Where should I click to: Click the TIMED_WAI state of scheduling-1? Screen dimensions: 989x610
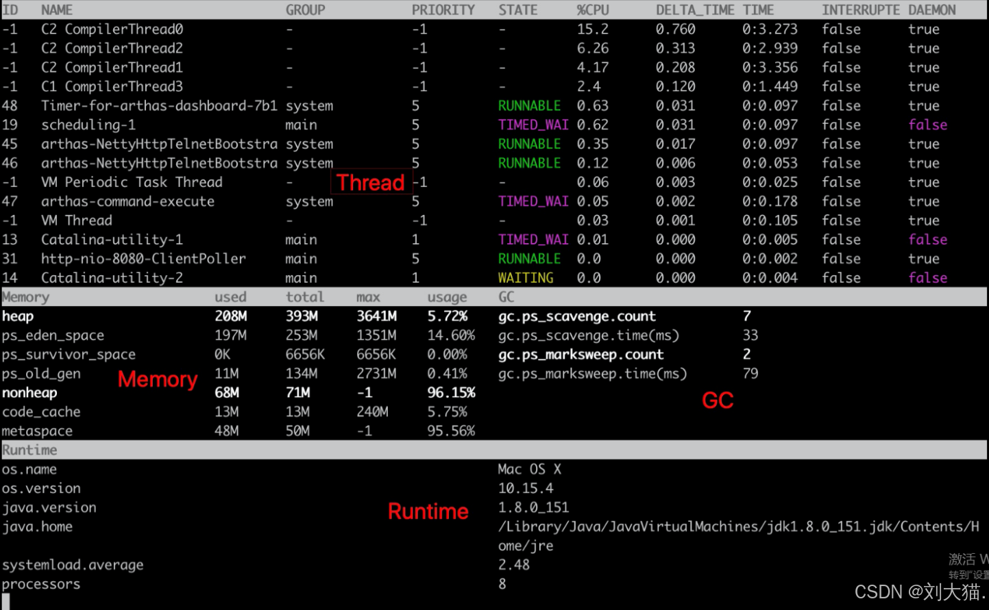coord(533,125)
